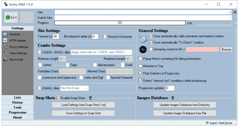Open HTTP Header settings in sidebar
The height and width of the screenshot is (126, 238).
point(17,41)
